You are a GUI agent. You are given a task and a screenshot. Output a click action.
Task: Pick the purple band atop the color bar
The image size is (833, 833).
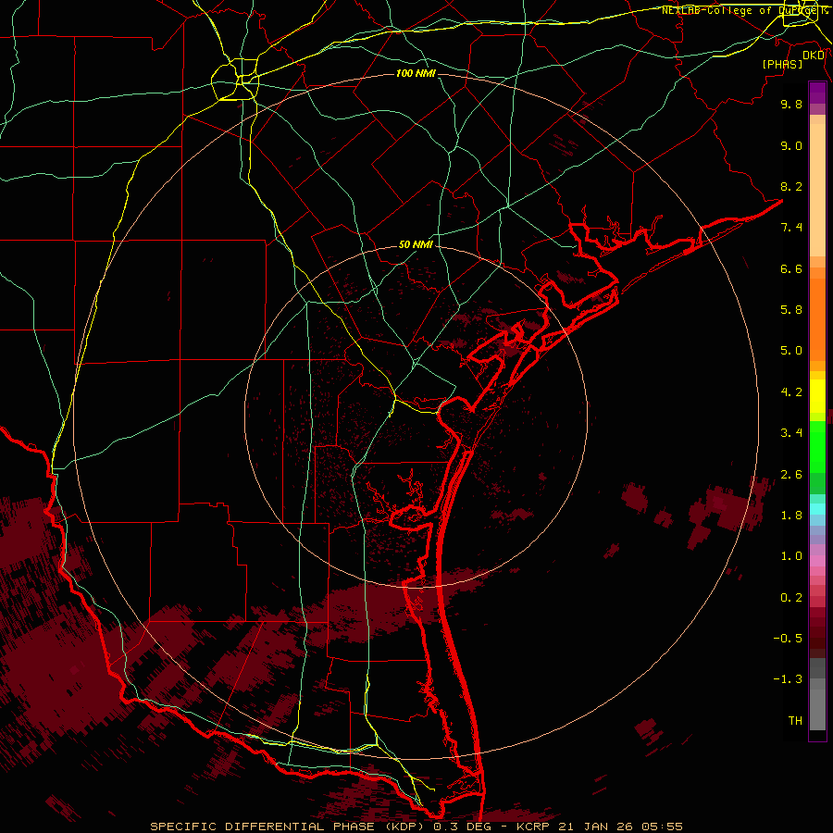[817, 93]
